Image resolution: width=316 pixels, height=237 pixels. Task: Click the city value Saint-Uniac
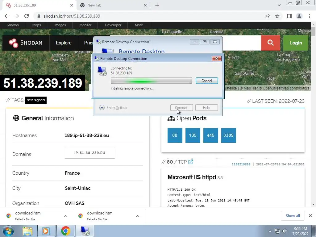77,188
